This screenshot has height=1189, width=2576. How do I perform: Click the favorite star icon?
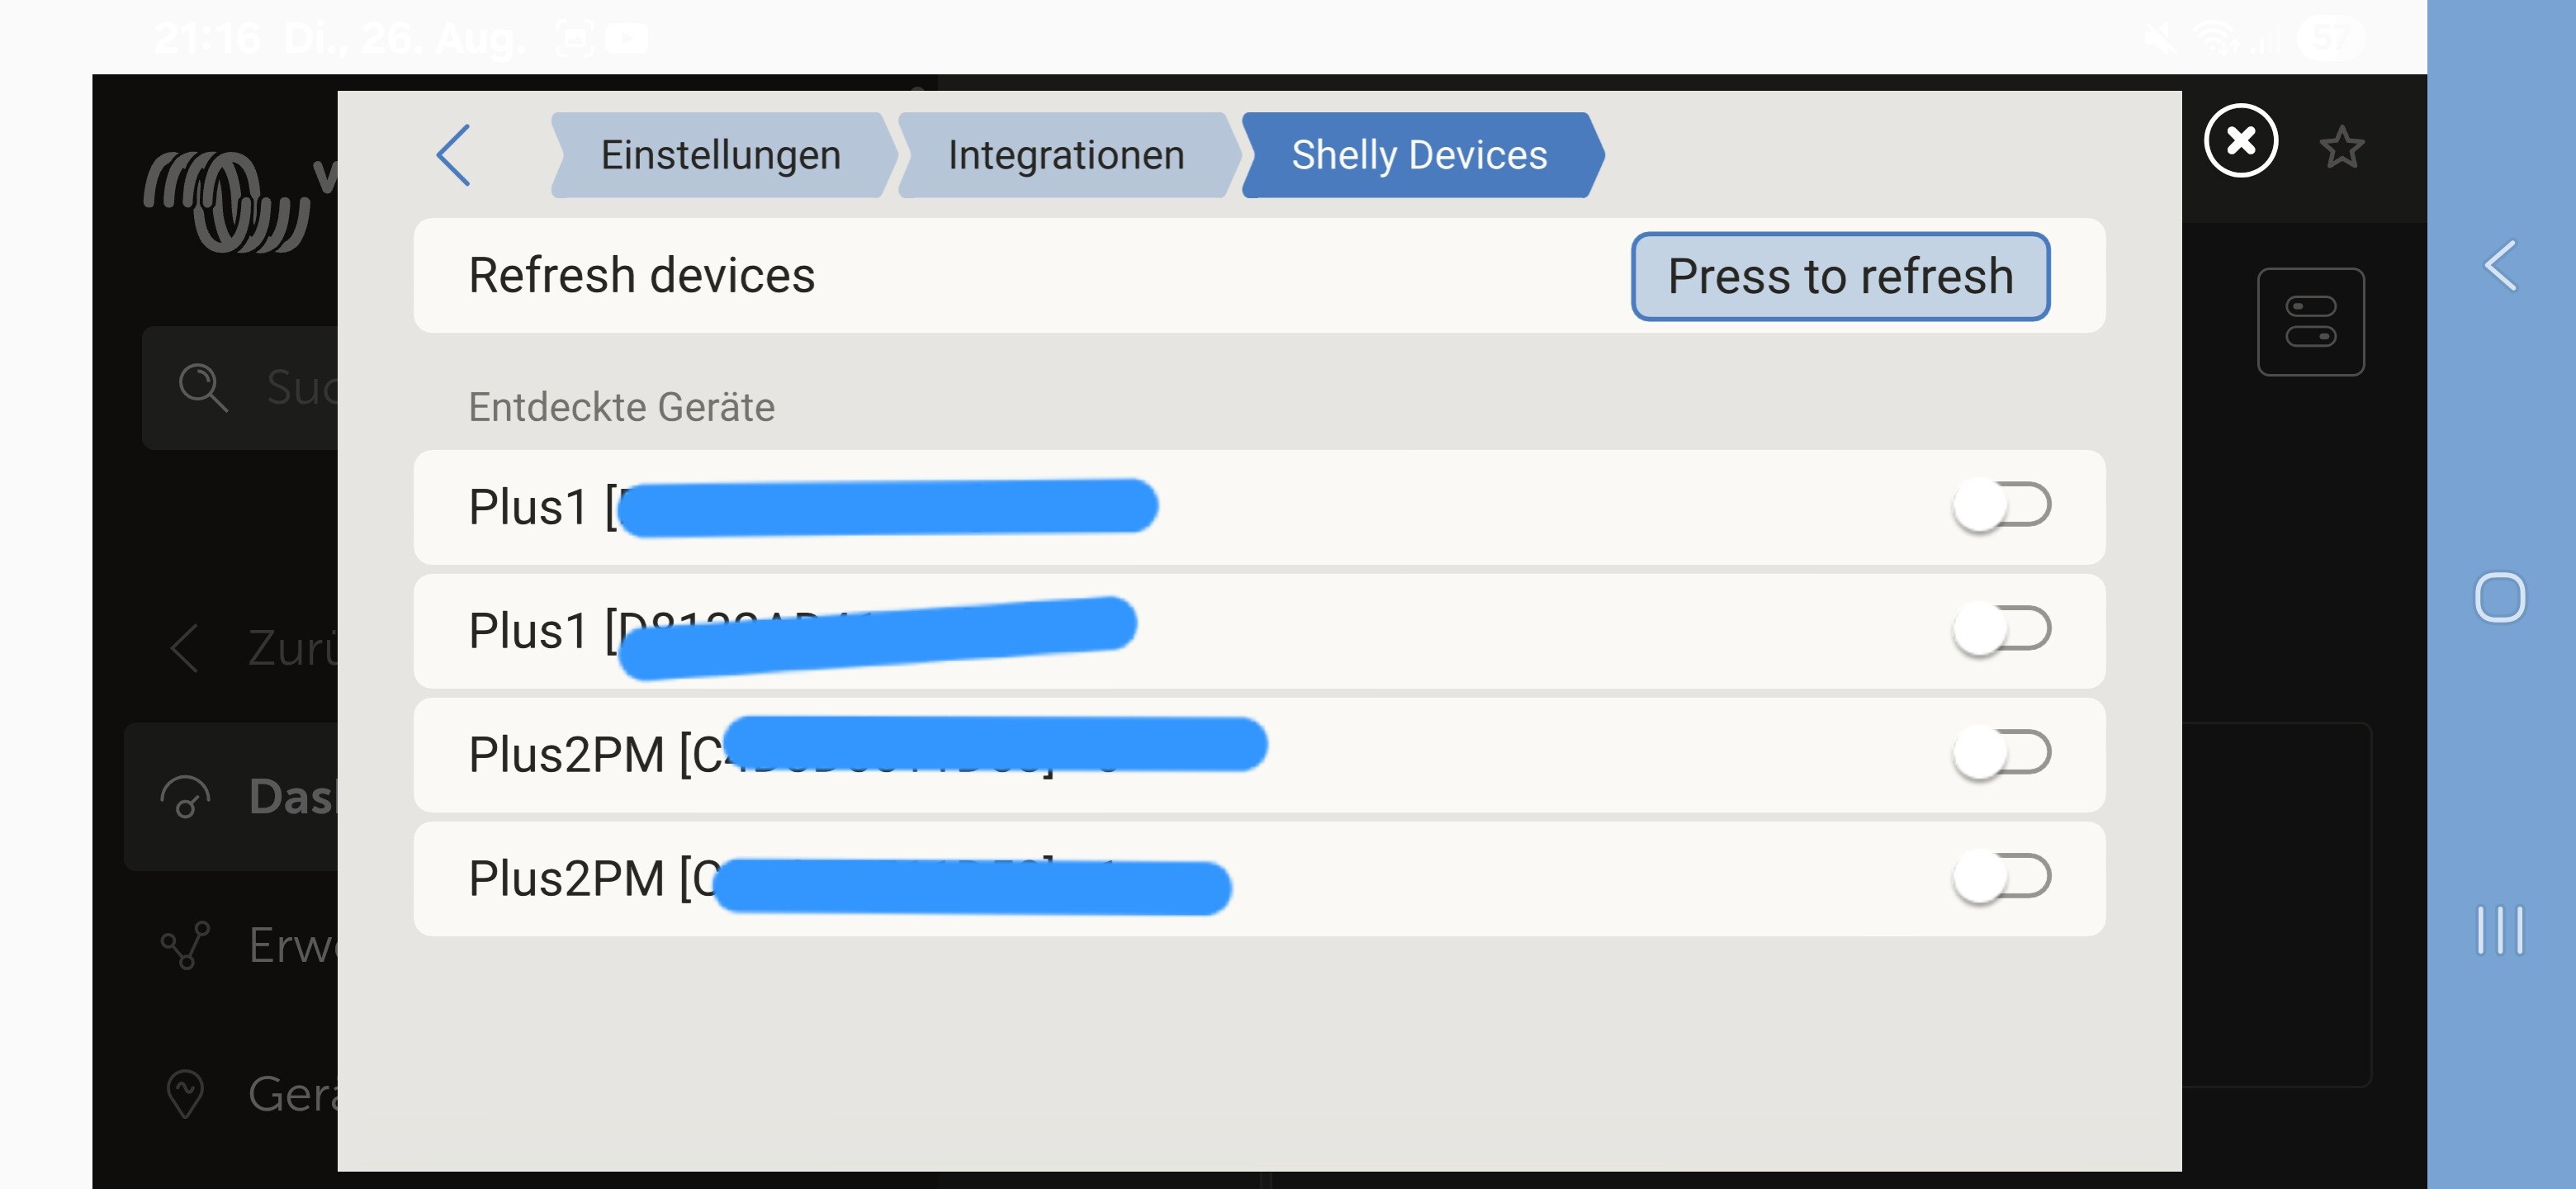[x=2340, y=148]
